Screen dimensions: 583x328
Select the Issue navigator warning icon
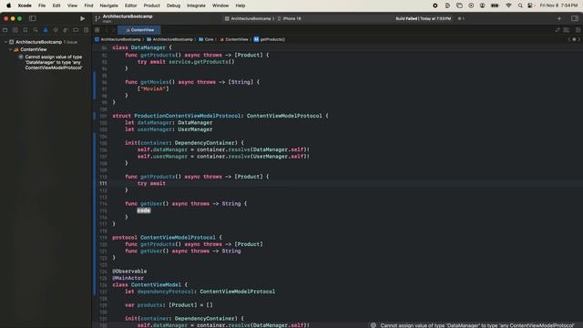click(46, 30)
